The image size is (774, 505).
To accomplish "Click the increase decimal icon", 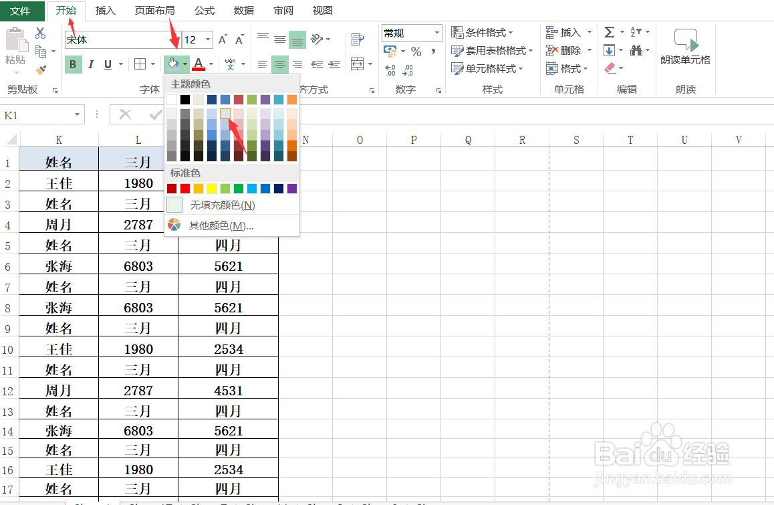I will point(390,70).
